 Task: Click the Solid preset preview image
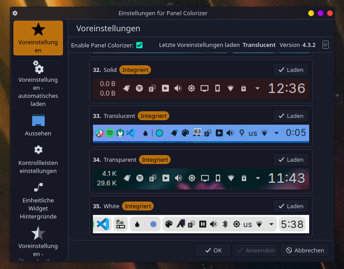pyautogui.click(x=201, y=88)
